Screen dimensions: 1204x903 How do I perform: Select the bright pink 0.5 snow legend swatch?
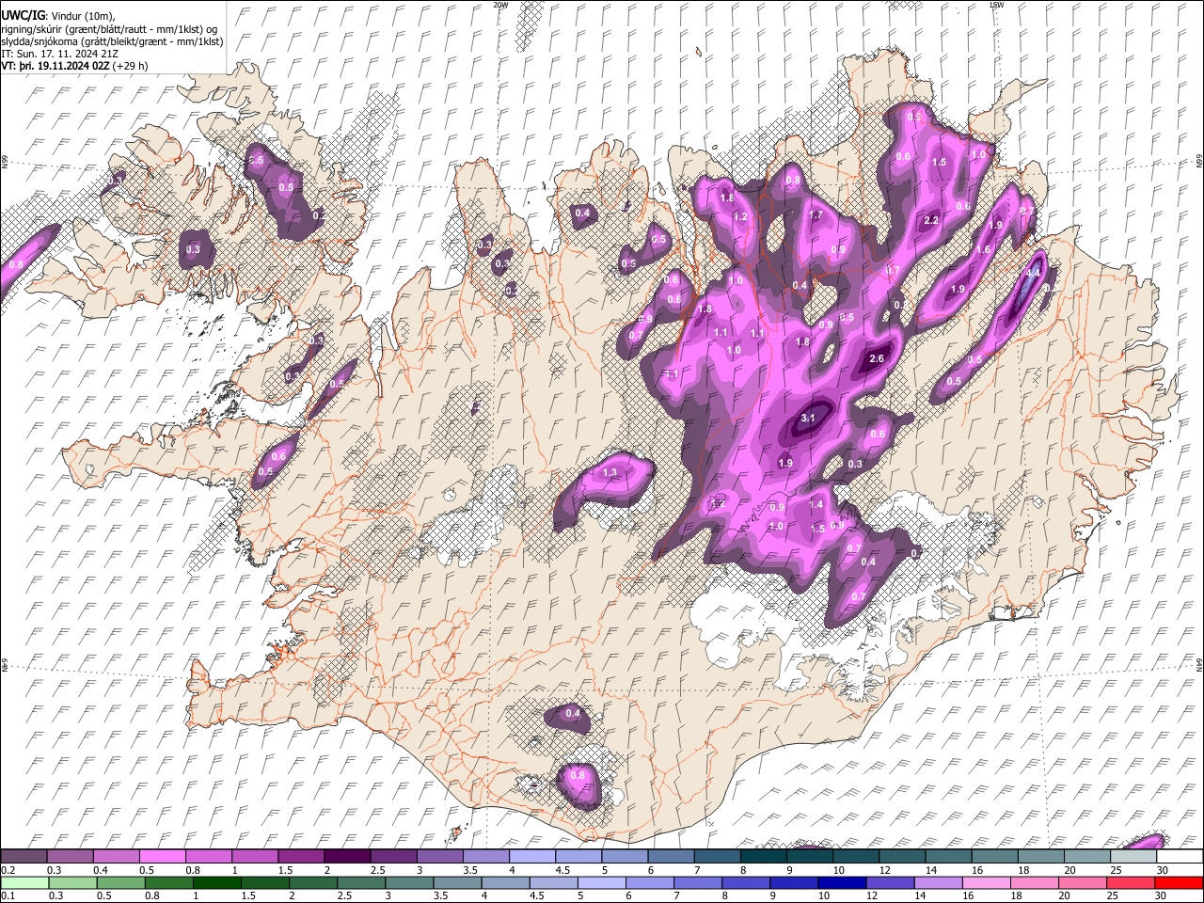[162, 857]
